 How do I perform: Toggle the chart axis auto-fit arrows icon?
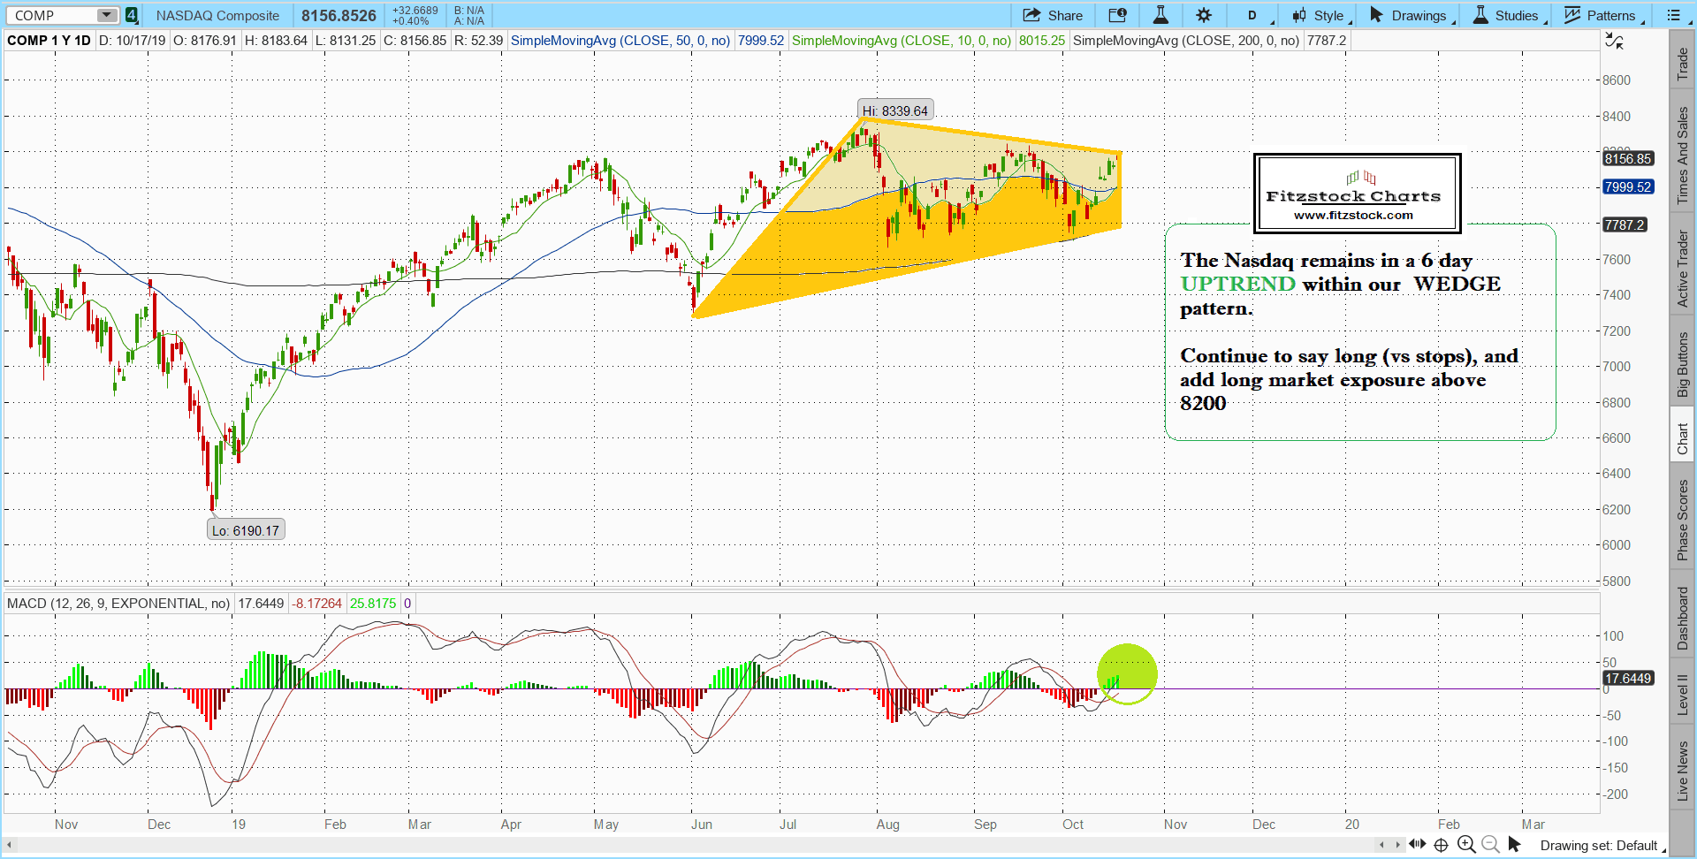tap(1613, 41)
